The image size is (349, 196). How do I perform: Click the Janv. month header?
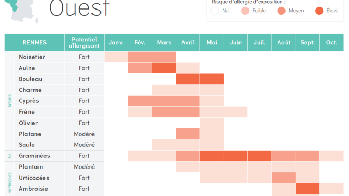(x=116, y=42)
